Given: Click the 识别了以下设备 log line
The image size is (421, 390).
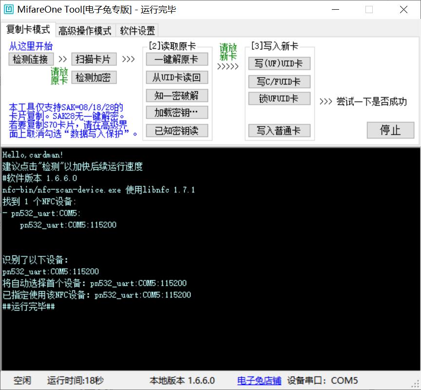Looking at the screenshot, I should (x=35, y=260).
